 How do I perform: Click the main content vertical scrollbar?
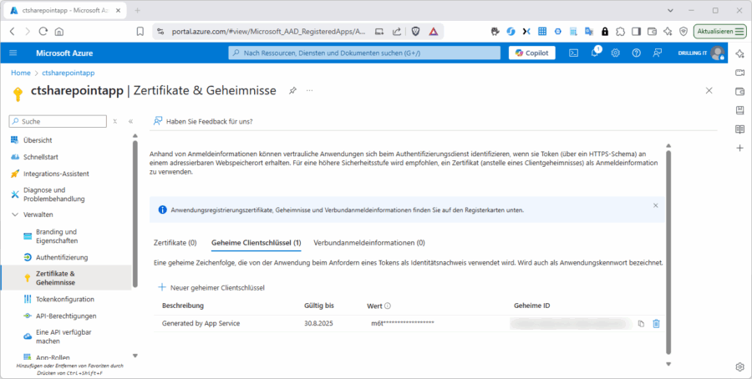click(668, 251)
